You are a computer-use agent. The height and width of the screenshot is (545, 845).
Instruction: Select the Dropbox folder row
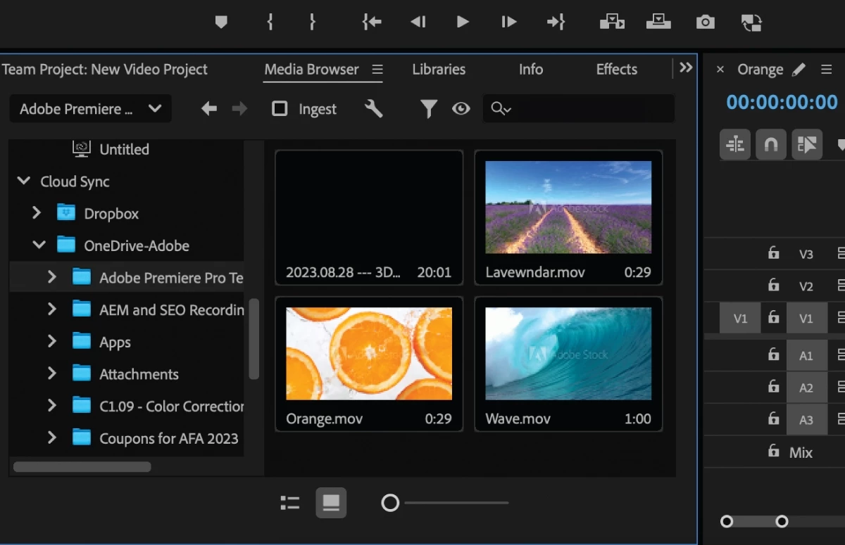(127, 213)
